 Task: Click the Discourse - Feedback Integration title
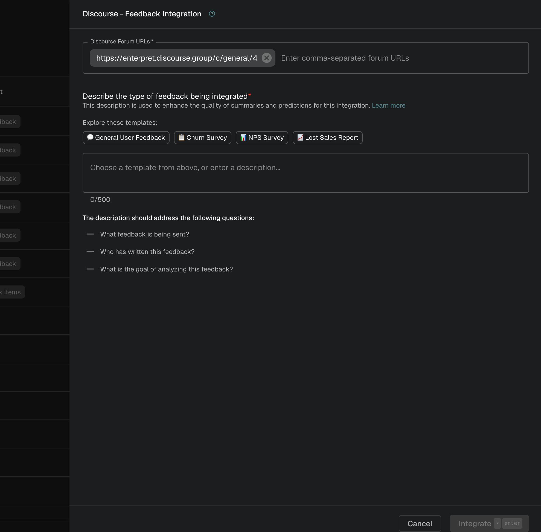(142, 14)
